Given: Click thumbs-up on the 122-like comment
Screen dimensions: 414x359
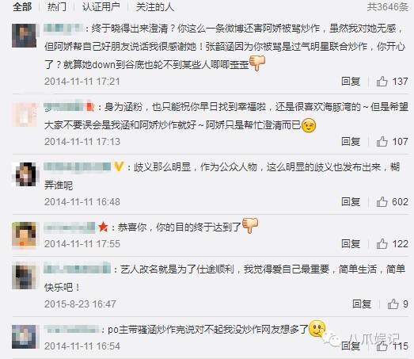Looking at the screenshot, I should click(x=382, y=244).
